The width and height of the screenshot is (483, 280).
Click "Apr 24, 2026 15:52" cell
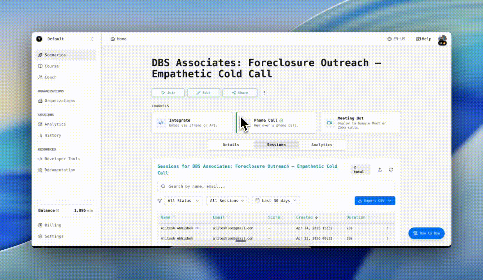[x=314, y=228]
